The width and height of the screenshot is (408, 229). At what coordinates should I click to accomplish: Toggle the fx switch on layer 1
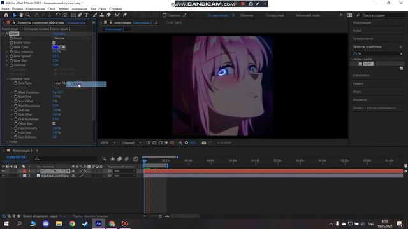click(85, 171)
